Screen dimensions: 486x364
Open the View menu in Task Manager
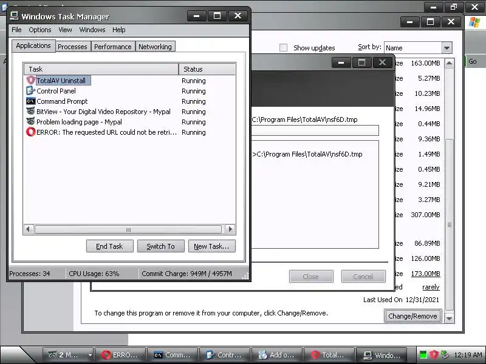coord(65,30)
